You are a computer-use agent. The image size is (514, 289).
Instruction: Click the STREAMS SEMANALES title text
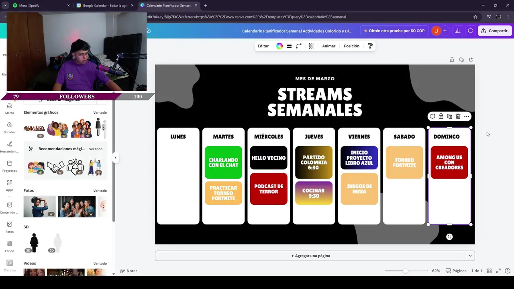click(x=315, y=102)
